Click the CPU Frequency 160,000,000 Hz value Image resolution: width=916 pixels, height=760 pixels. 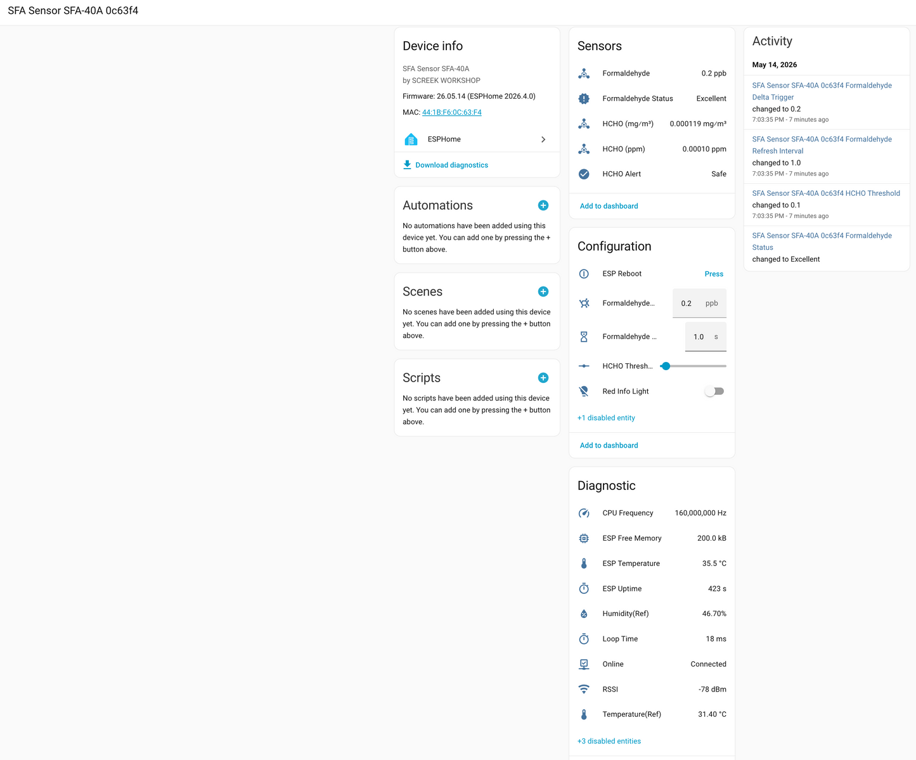point(700,513)
